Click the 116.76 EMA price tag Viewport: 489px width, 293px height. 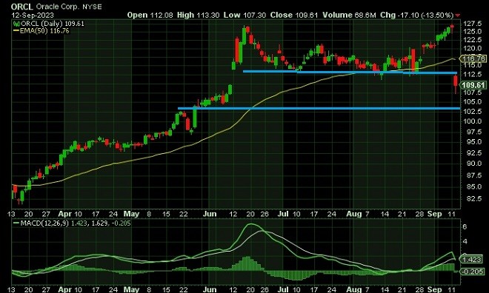pos(473,58)
